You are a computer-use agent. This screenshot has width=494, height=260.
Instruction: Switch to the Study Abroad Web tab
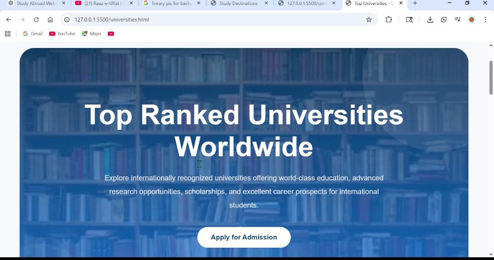click(x=36, y=4)
